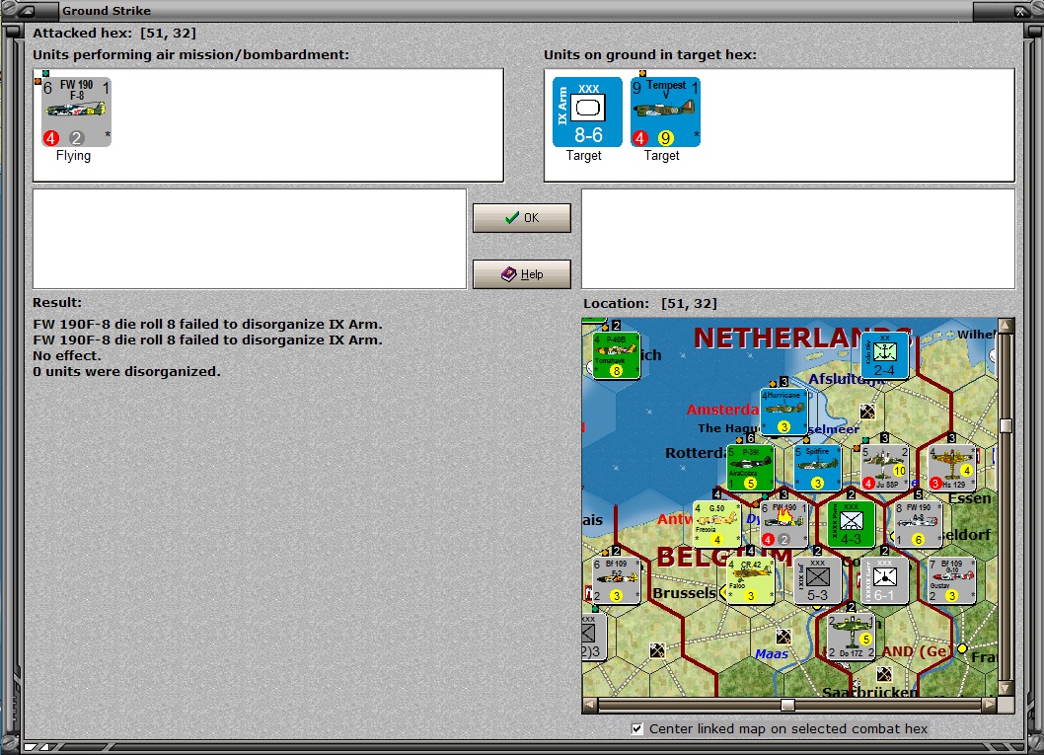Click the yellow city dot beside Fra label
Viewport: 1044px width, 755px height.
tap(962, 648)
